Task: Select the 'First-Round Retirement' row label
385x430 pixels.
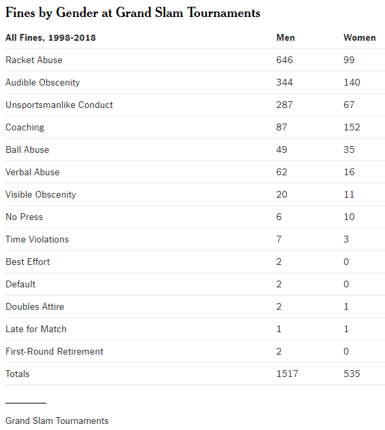Action: click(54, 352)
